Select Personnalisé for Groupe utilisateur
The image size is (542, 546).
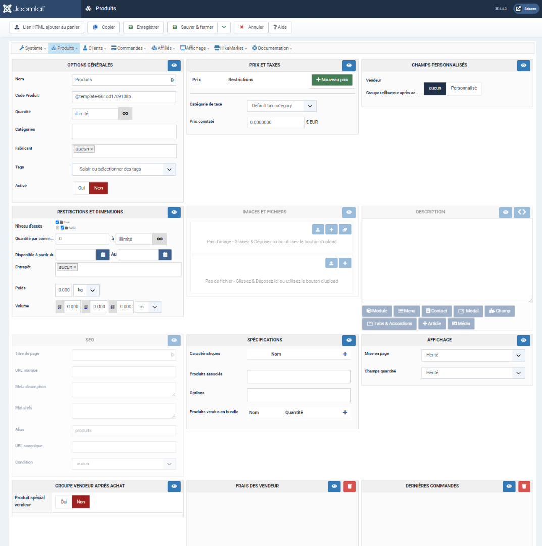tap(464, 88)
